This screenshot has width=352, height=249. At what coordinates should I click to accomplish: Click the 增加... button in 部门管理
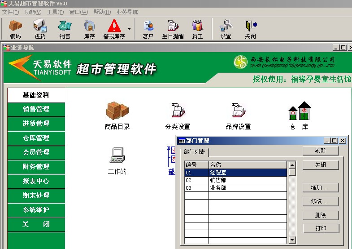tap(320, 187)
